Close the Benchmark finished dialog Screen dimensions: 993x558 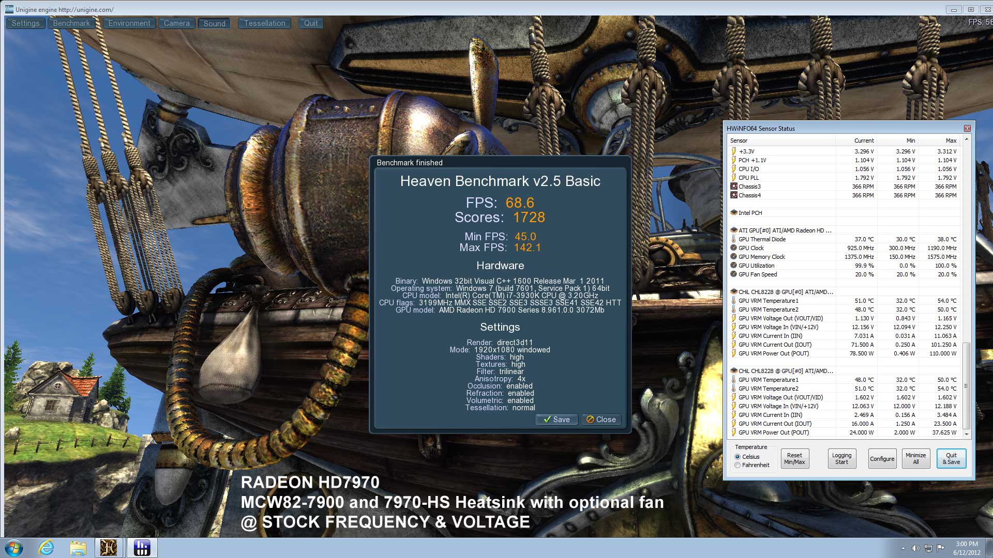pyautogui.click(x=601, y=420)
